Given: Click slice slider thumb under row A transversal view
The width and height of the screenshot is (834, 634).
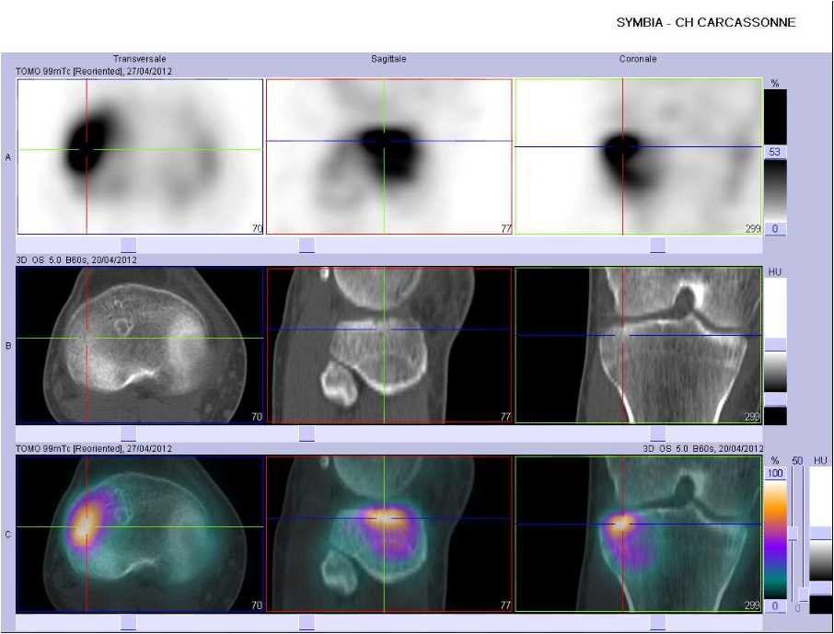Looking at the screenshot, I should [129, 245].
